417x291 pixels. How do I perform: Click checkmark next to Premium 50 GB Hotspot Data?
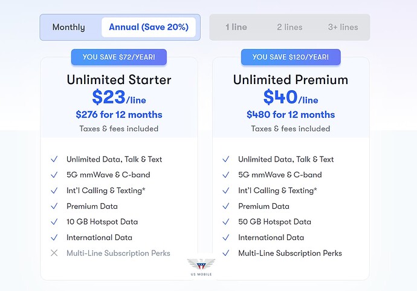coord(226,221)
